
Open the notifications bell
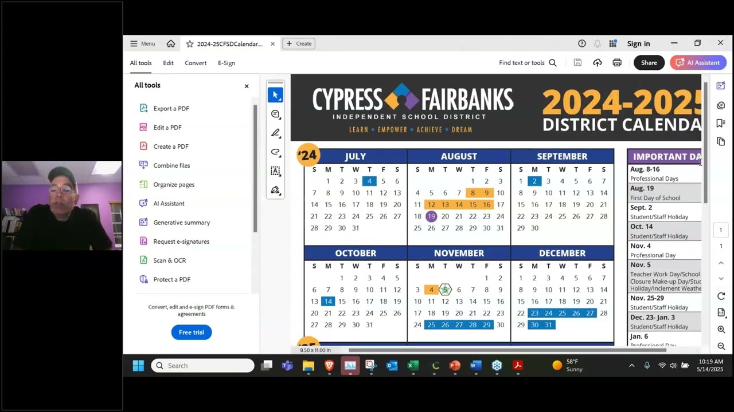[x=598, y=43]
